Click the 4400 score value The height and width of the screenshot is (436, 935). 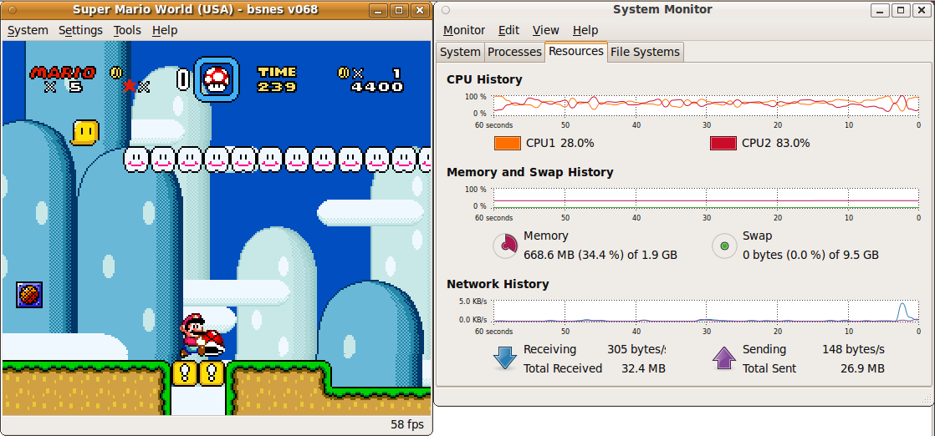point(377,87)
